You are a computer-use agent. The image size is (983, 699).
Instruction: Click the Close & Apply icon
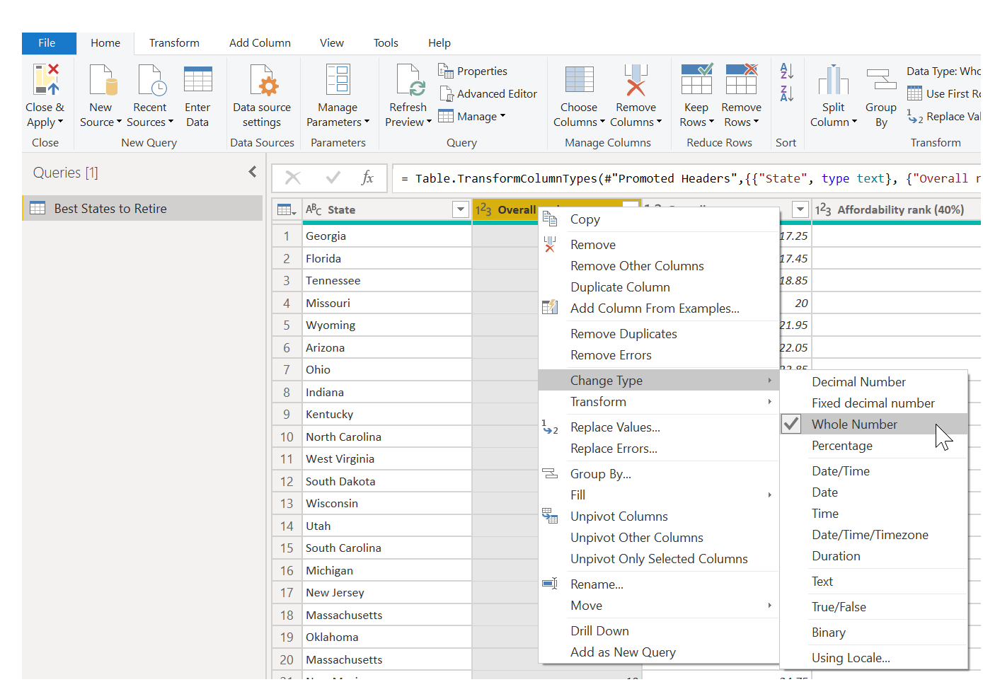[45, 80]
